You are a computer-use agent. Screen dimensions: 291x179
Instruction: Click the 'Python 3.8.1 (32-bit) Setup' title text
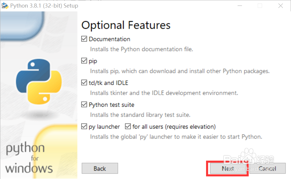44,6
